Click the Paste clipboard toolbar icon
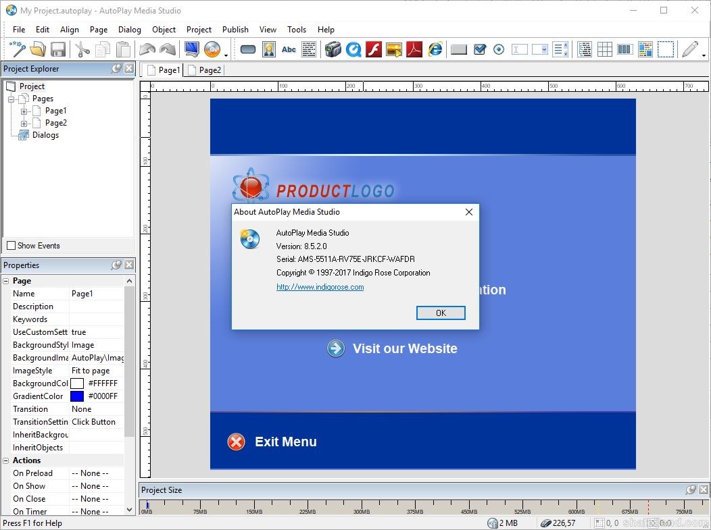Image resolution: width=711 pixels, height=530 pixels. point(123,49)
